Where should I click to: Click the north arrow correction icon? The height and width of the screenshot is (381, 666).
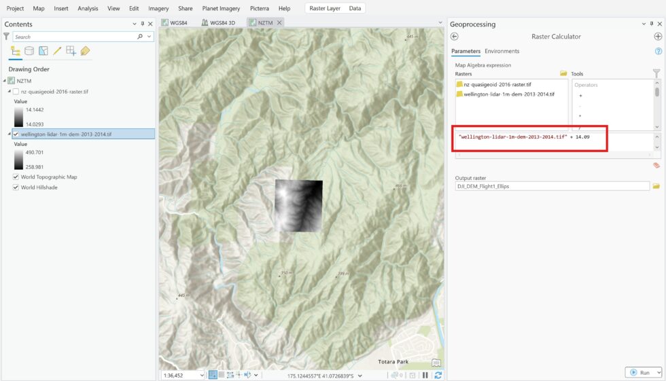(247, 375)
